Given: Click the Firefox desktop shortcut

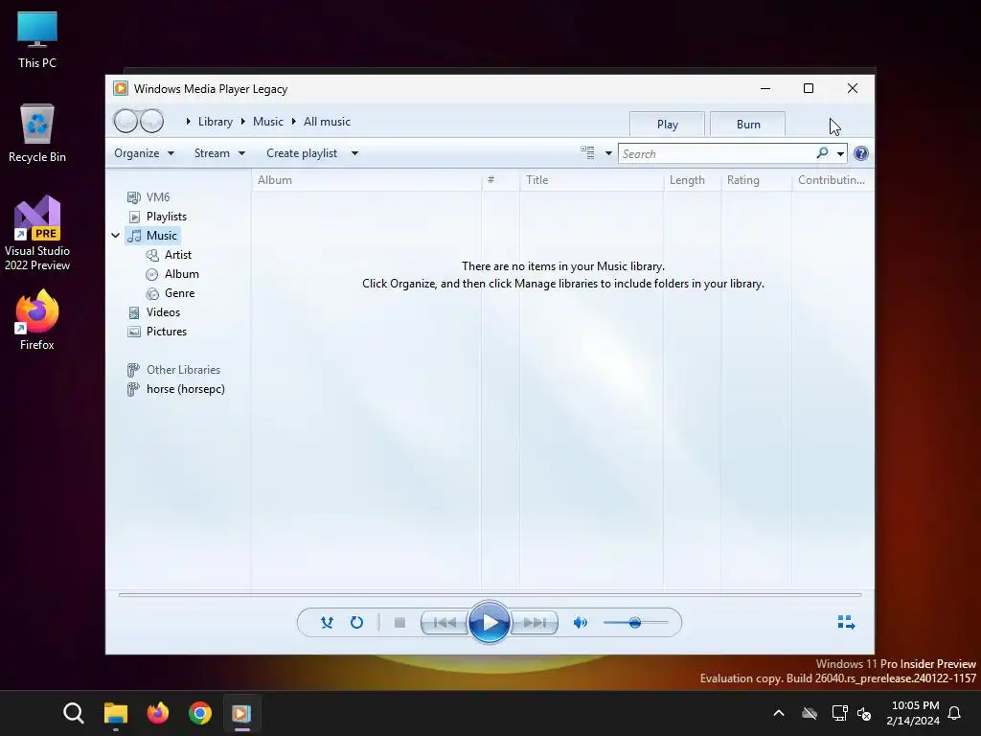Looking at the screenshot, I should click(x=37, y=320).
